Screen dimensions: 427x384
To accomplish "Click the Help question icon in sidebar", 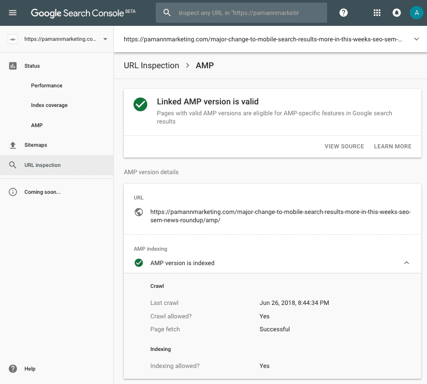I will (x=13, y=369).
